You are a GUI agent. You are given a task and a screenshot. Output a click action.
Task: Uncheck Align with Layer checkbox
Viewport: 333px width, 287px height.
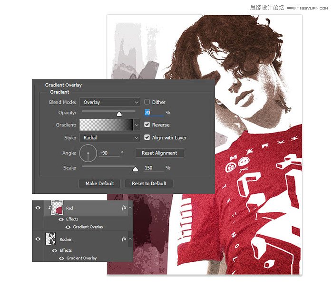[147, 137]
